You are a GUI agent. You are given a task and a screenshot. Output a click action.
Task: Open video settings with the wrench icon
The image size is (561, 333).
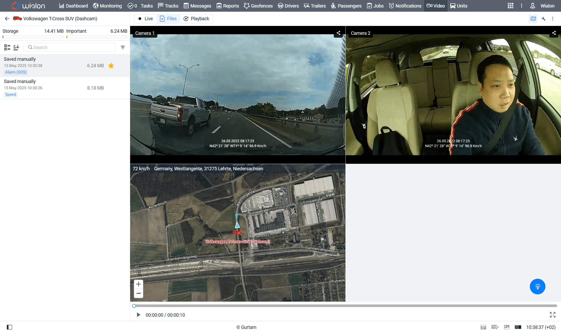[543, 18]
